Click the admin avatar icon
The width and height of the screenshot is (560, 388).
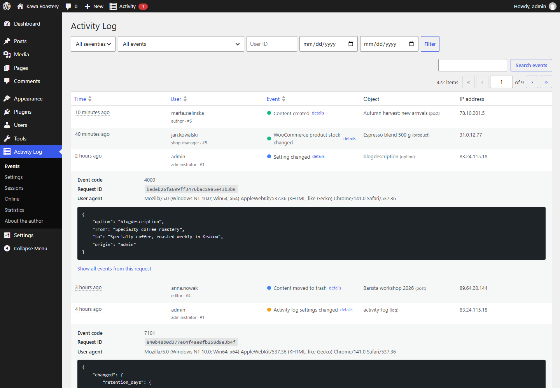(553, 6)
